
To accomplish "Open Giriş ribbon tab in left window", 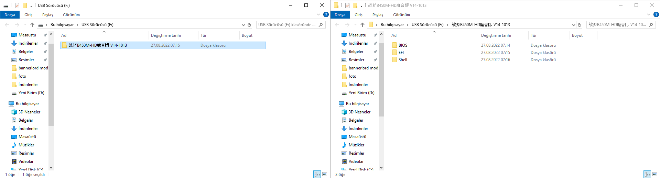I will 28,15.
